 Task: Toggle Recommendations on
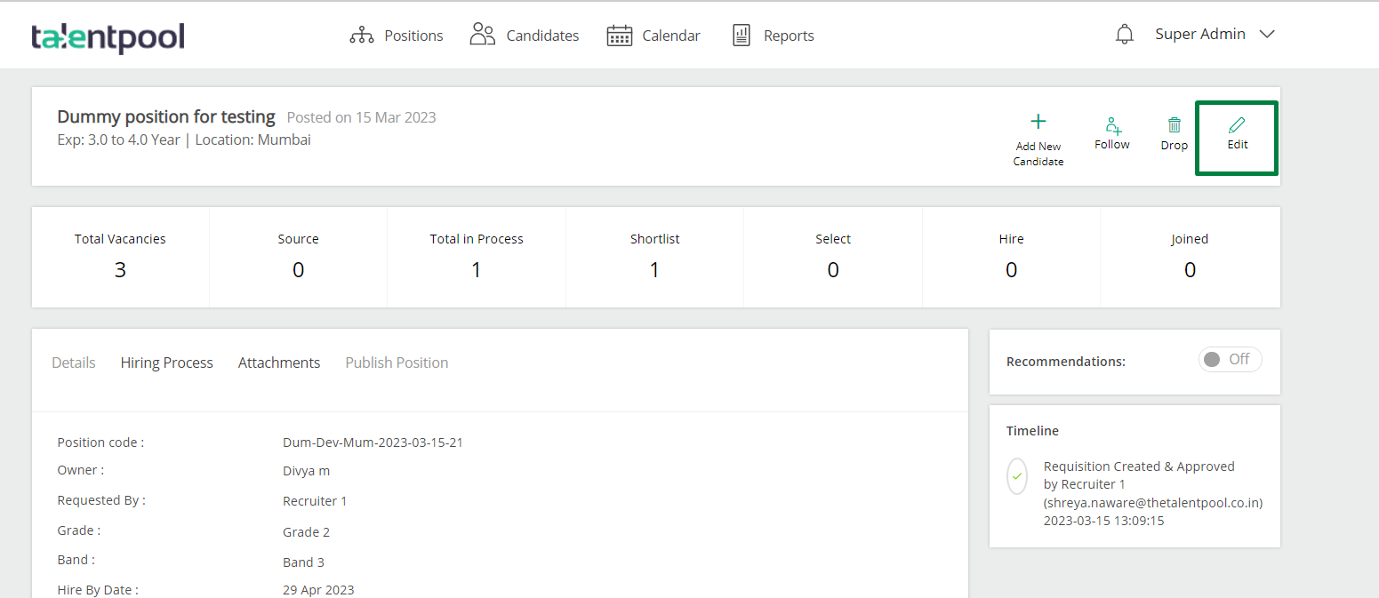[x=1230, y=359]
